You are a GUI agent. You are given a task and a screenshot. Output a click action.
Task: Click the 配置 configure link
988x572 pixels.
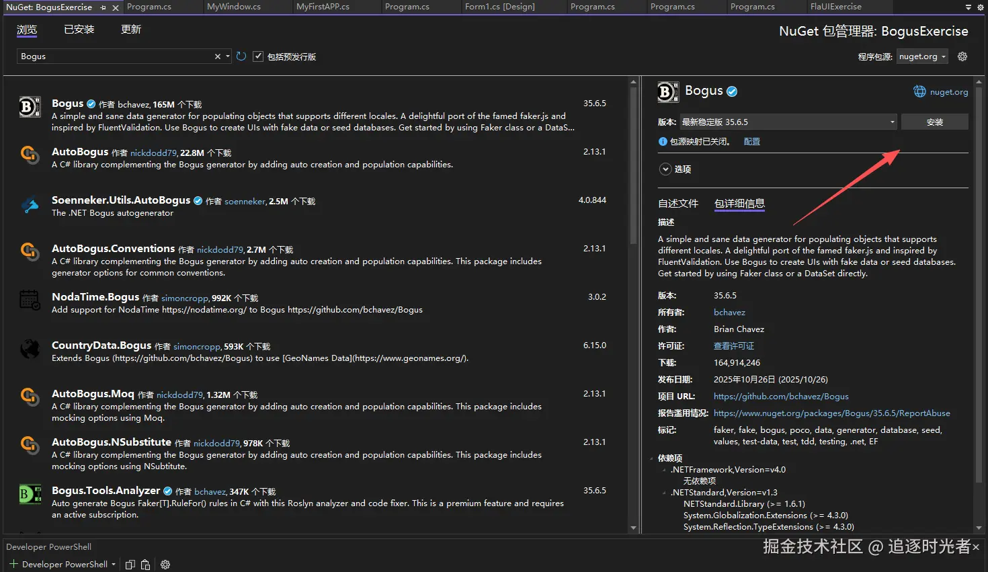(752, 142)
